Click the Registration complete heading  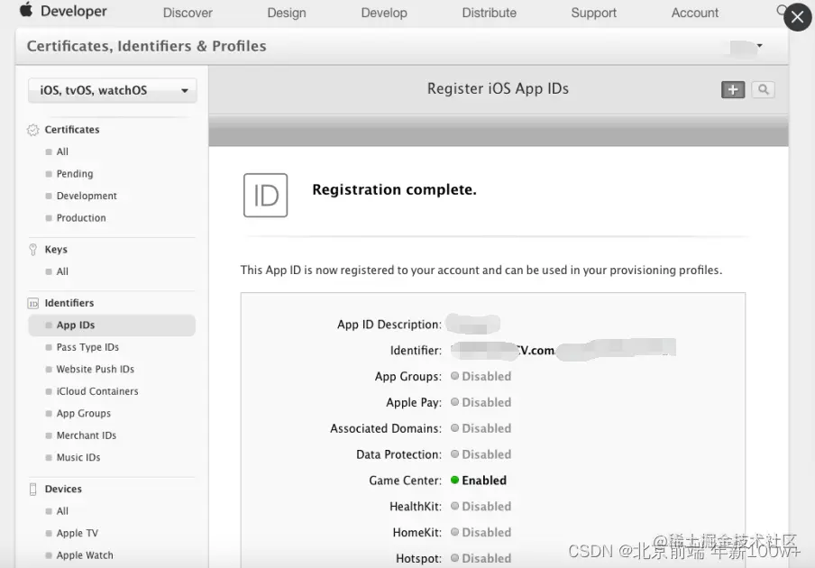[394, 189]
